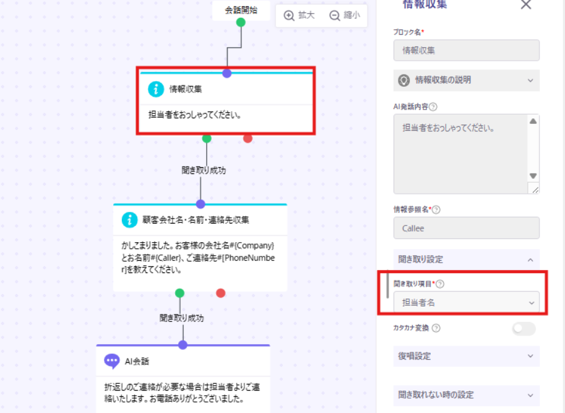Expand the 聞き取れない時の設定 section
565x413 pixels.
coord(530,395)
